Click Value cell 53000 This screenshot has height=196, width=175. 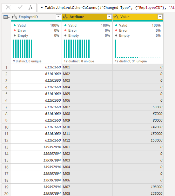tap(138, 107)
